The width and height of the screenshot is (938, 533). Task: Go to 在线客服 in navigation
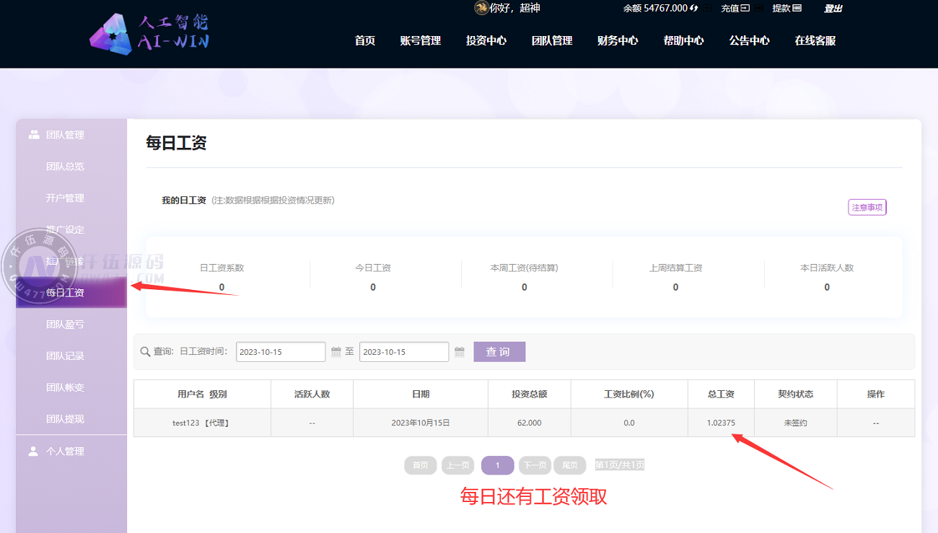point(815,40)
